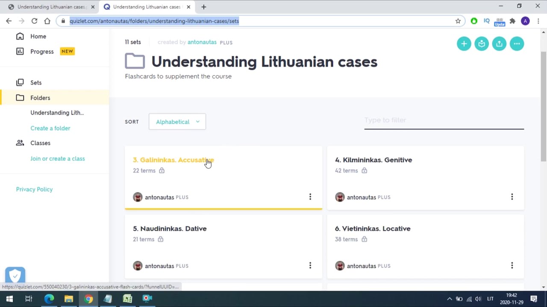Open options menu for Kilmininkas set
This screenshot has height=307, width=547.
pyautogui.click(x=512, y=197)
